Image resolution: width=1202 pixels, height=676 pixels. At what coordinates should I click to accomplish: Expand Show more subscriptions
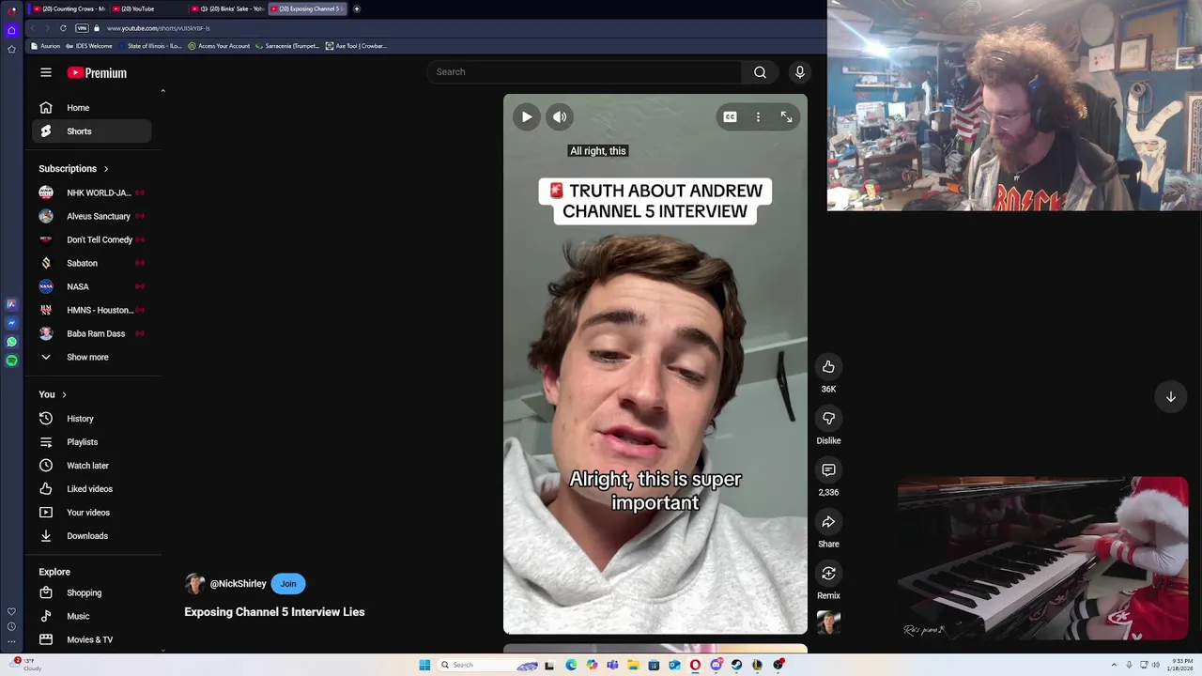(91, 357)
